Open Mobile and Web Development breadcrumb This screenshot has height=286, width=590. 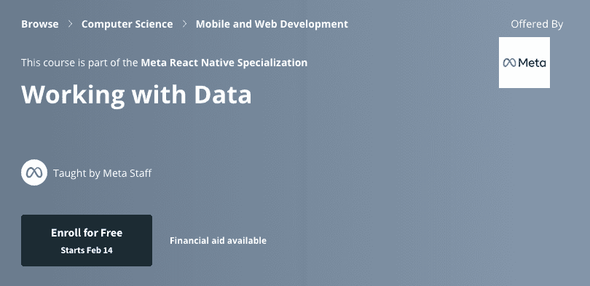point(272,24)
